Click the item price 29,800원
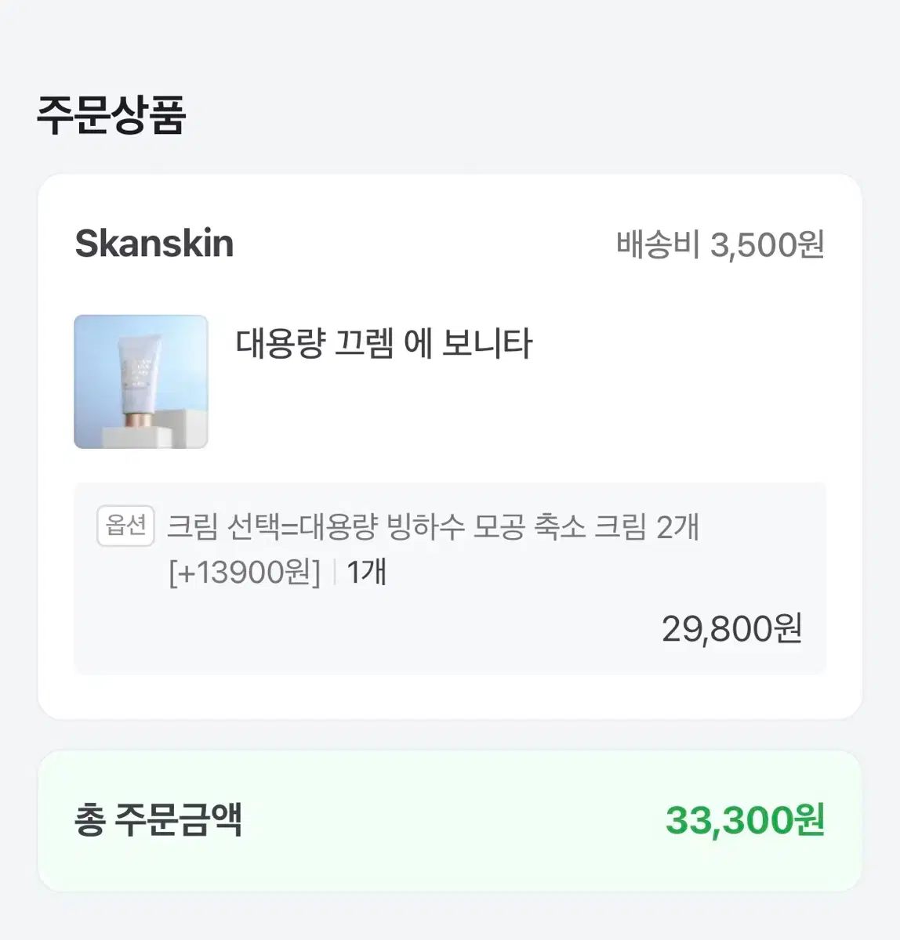 point(732,628)
